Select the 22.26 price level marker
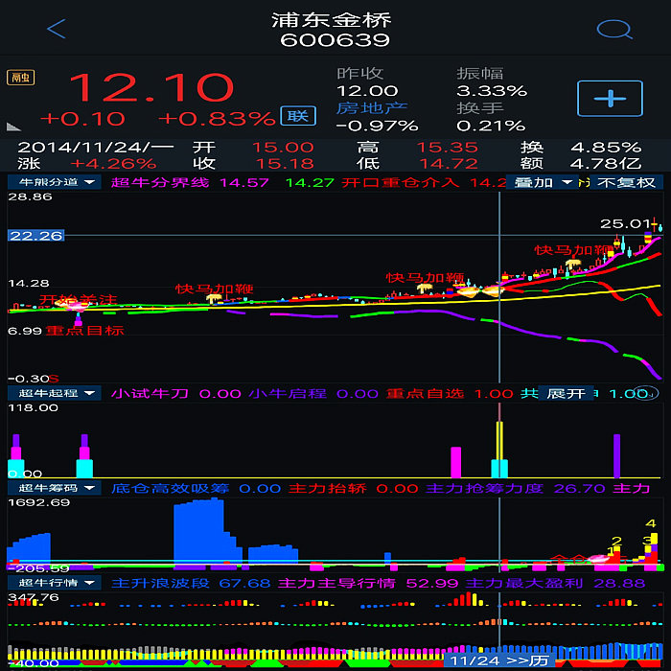Viewport: 671px width, 671px height. tap(35, 235)
